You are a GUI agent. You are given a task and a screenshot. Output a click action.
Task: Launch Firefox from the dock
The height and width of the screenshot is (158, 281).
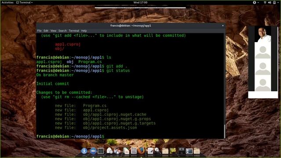coord(141,151)
